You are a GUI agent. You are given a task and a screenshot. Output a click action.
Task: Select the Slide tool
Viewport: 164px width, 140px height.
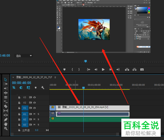[6, 115]
